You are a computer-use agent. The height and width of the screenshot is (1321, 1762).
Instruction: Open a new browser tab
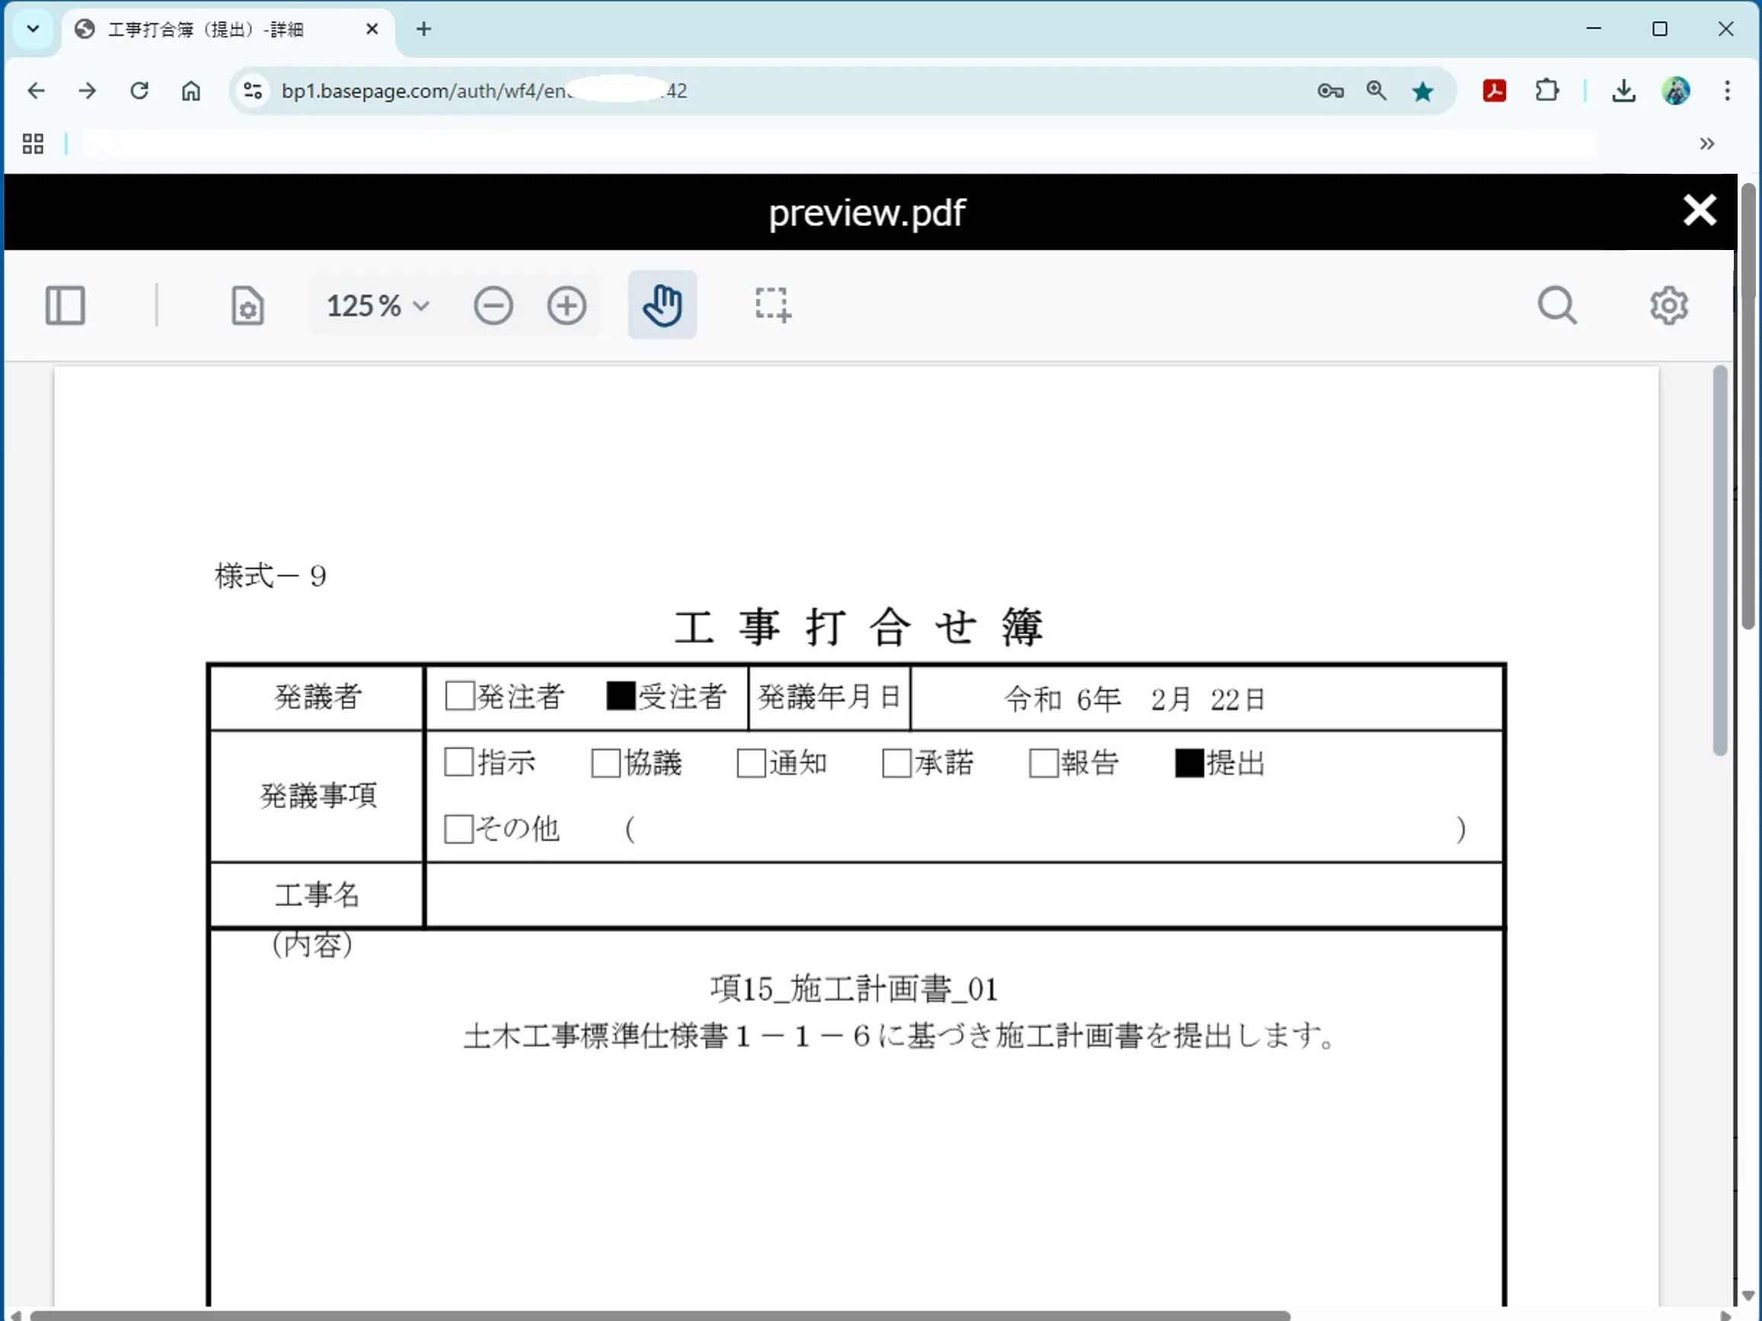[x=424, y=30]
